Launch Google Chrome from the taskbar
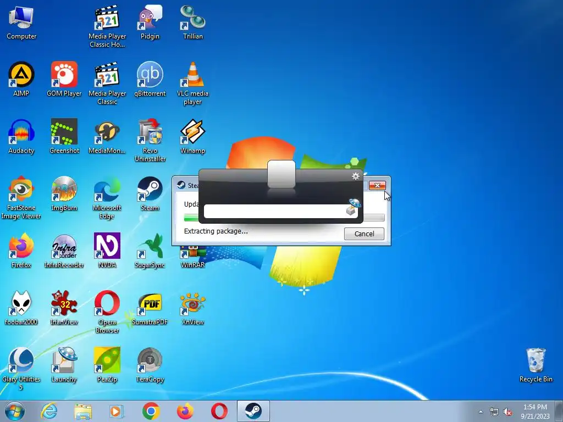The width and height of the screenshot is (563, 422). point(151,411)
